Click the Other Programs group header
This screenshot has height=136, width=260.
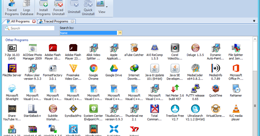[x=17, y=40]
